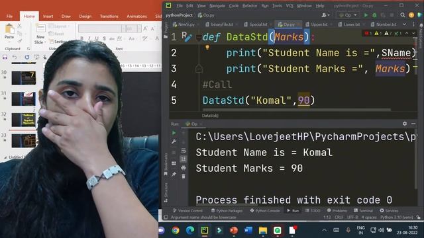Screen dimensions: 424x238
Task: Click DataStd breadcrumb below editor
Action: tap(210, 116)
